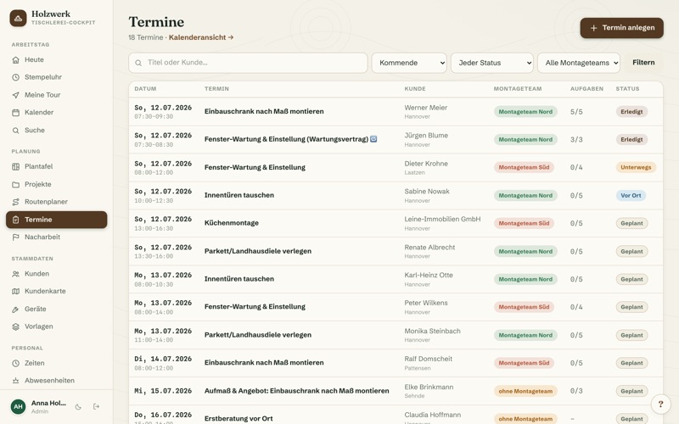Screen dimensions: 679x424
Task: Select Plantafel menu item
Action: pos(56,166)
